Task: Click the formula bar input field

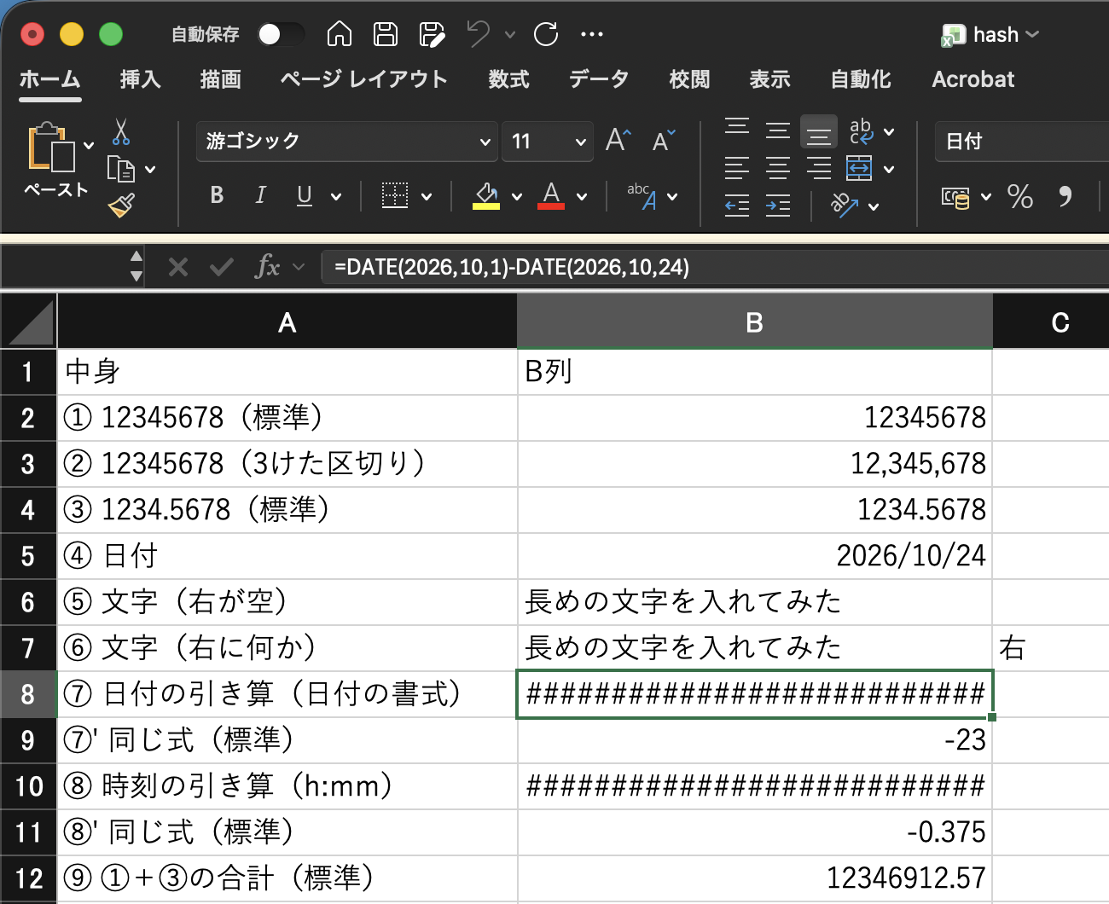Action: [715, 268]
